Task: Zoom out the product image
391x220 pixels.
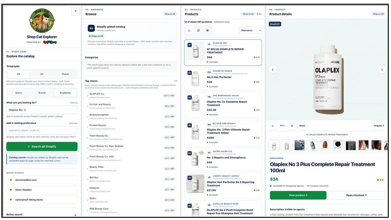Action: click(x=273, y=126)
